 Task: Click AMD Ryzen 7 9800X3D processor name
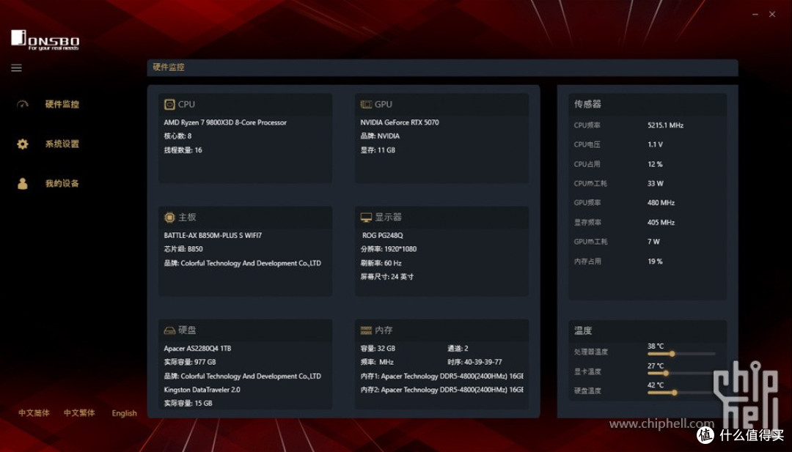[x=225, y=122]
